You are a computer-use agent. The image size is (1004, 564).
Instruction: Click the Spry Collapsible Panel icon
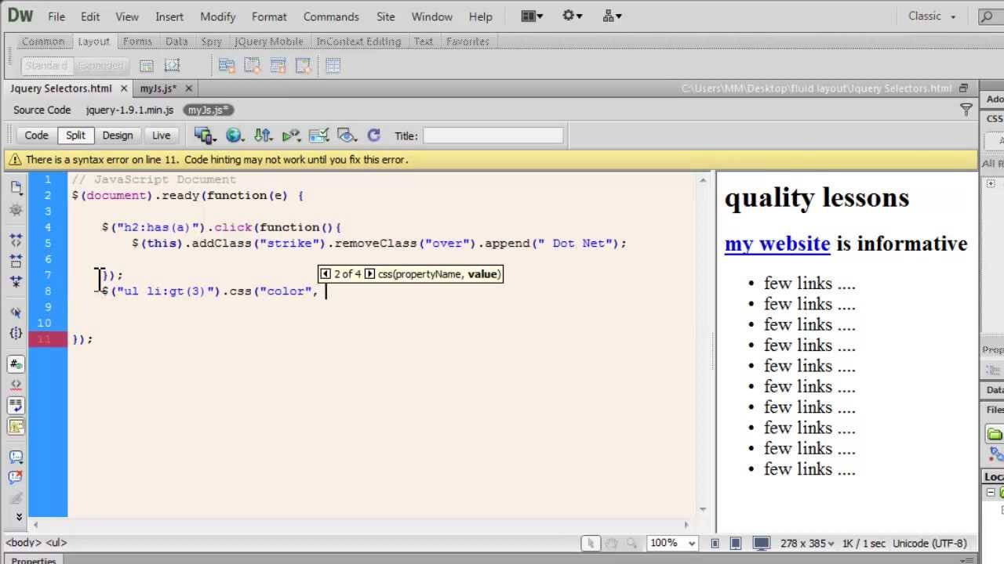pos(303,66)
